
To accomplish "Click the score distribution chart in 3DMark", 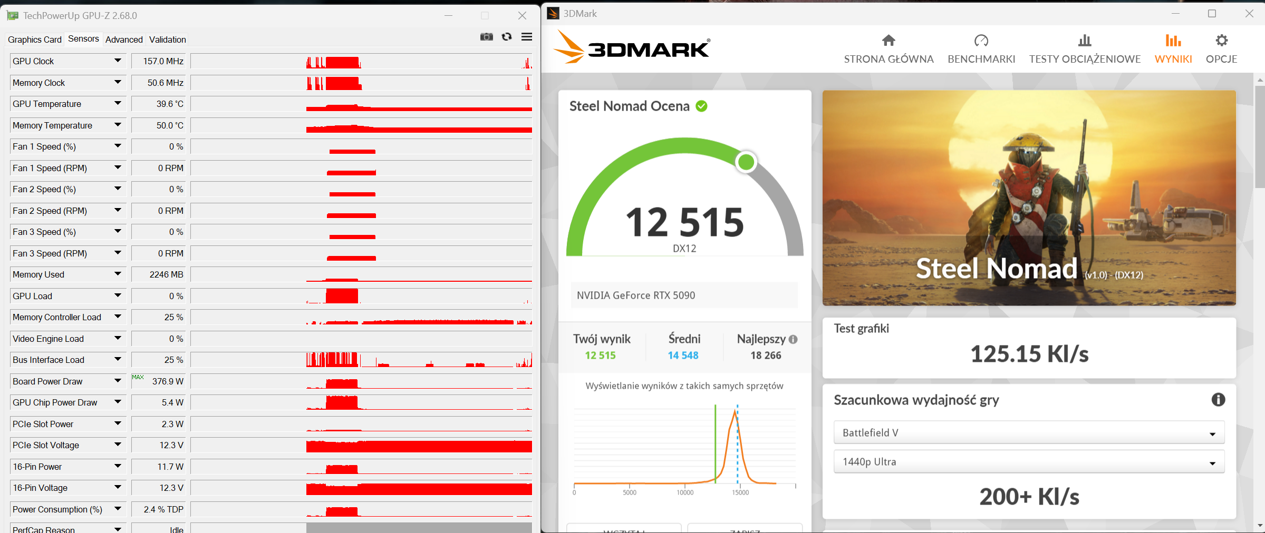I will point(684,449).
